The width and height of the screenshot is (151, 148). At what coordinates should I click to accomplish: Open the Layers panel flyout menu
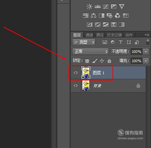point(147,35)
